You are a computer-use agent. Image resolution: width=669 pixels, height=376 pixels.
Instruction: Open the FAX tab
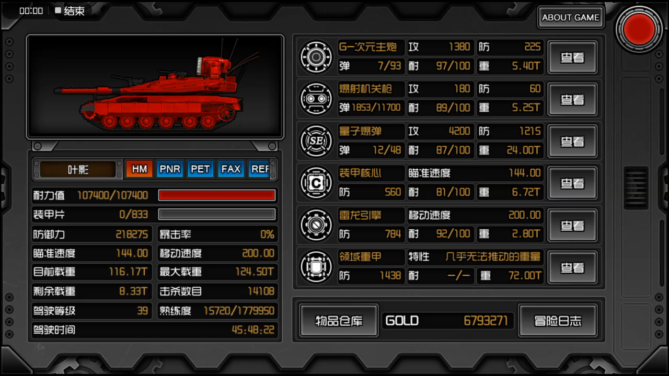pyautogui.click(x=230, y=169)
